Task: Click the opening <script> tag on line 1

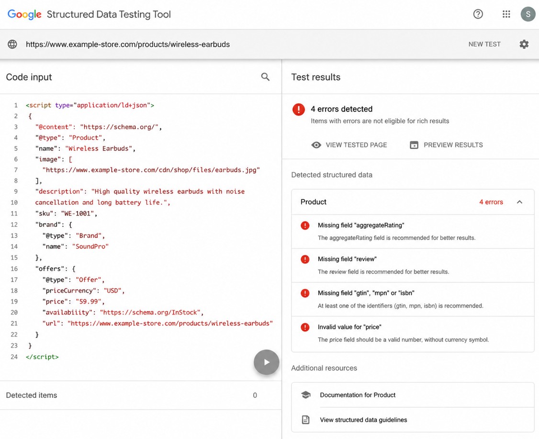Action: 90,105
